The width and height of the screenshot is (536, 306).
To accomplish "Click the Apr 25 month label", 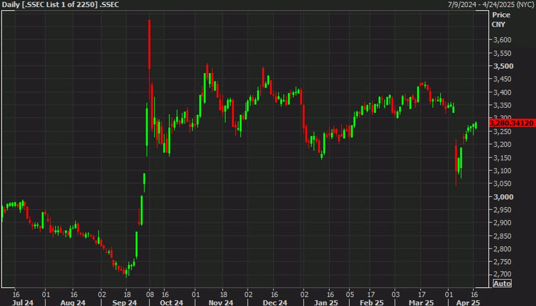I will tap(467, 303).
